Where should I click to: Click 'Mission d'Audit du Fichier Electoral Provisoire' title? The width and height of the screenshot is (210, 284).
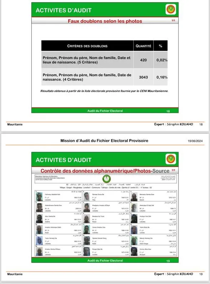pyautogui.click(x=104, y=141)
